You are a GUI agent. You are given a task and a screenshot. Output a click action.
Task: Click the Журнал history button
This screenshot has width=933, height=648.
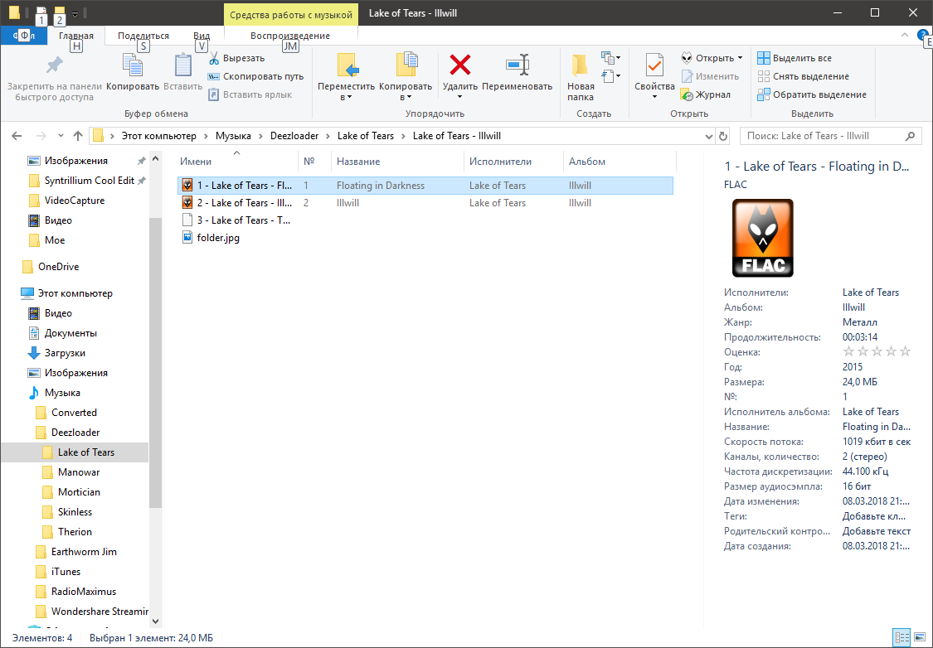pyautogui.click(x=706, y=94)
